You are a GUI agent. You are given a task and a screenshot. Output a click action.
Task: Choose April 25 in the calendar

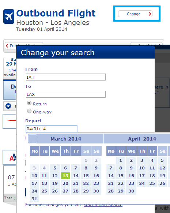[152, 183]
